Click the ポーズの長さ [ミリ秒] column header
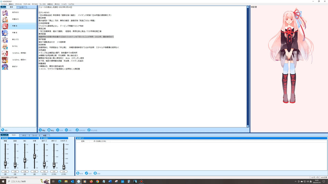The width and height of the screenshot is (328, 184). 99,141
